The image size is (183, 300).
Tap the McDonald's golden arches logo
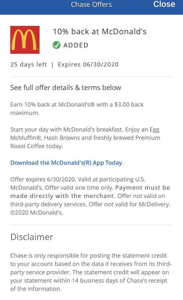(x=25, y=40)
